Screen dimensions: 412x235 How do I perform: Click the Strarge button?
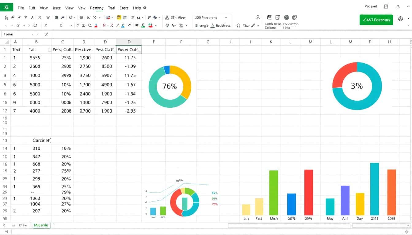pos(202,26)
